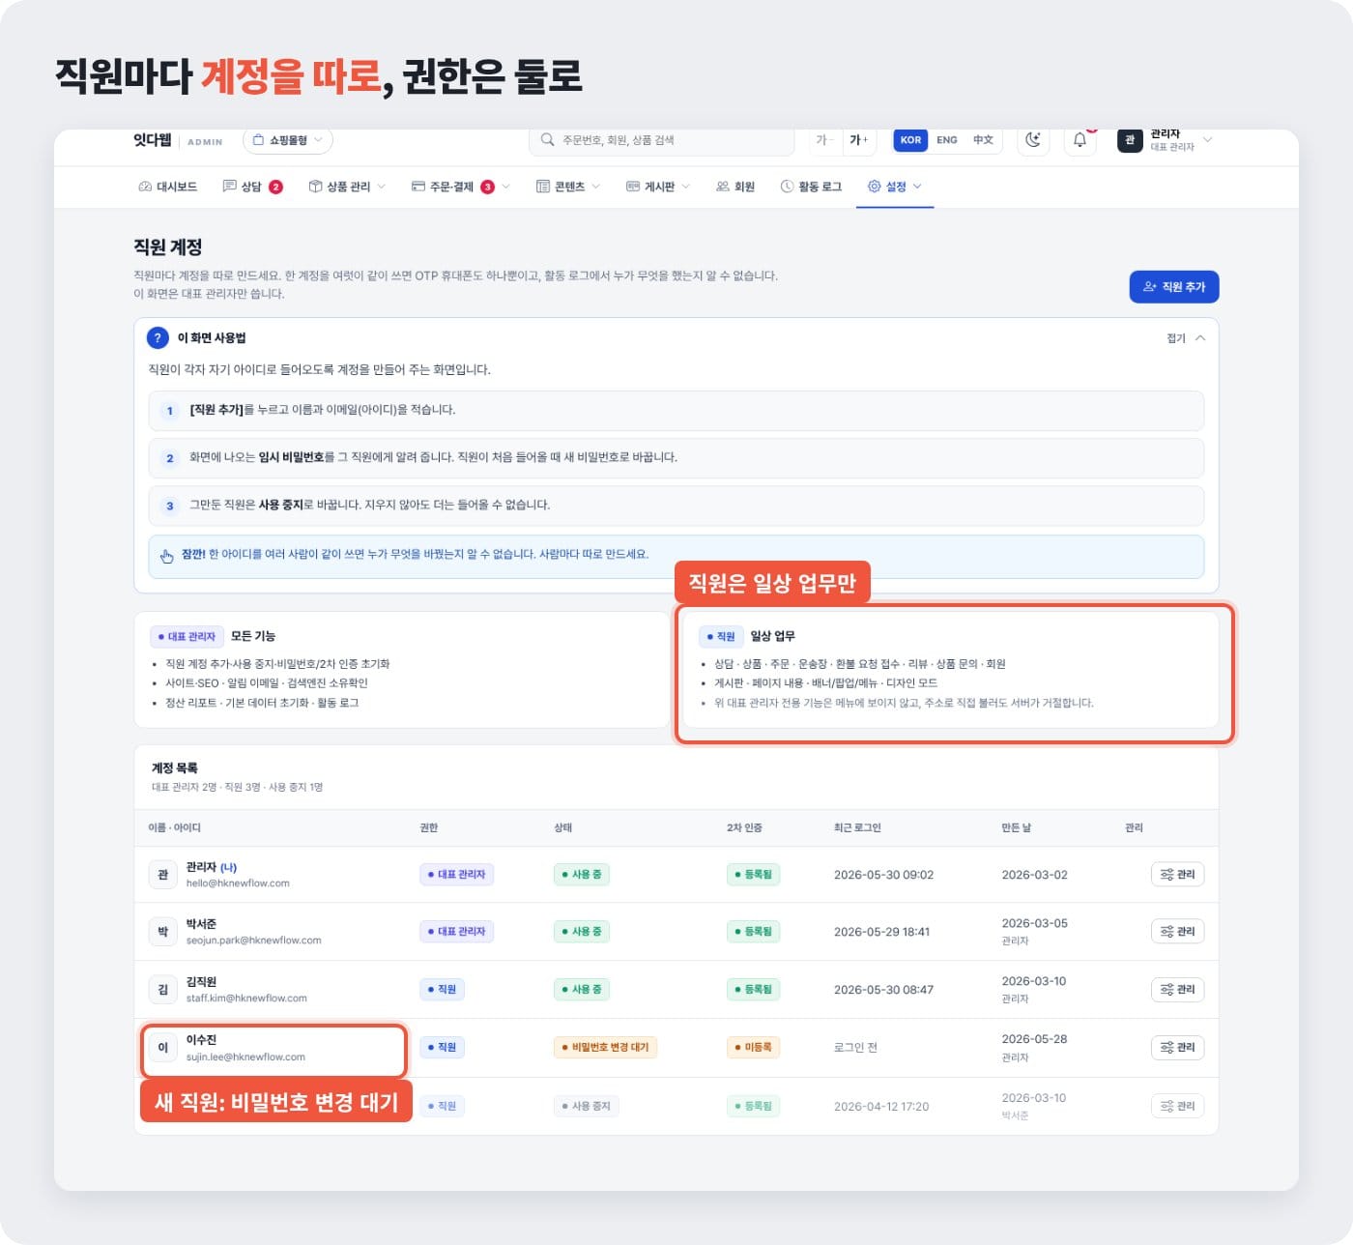
Task: Click 관리 button in the 사용 중지 row
Action: coord(1177,1106)
